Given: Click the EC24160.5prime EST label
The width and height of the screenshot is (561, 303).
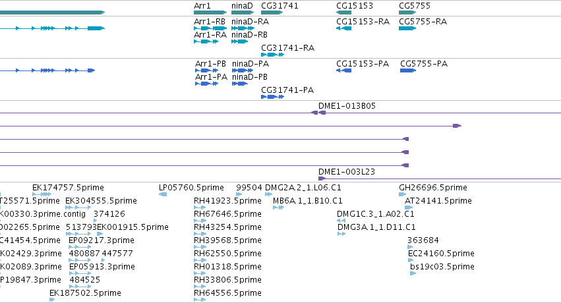Looking at the screenshot, I should [441, 254].
